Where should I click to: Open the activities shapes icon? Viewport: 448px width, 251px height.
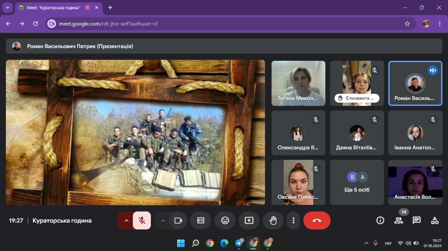(435, 220)
